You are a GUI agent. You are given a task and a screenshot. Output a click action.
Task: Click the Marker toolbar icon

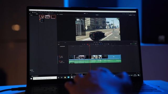[103, 44]
